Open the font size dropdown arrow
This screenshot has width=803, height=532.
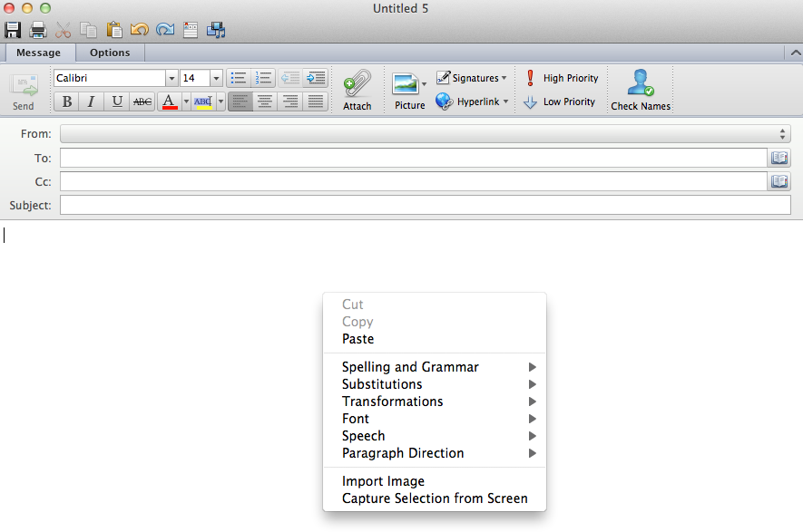tap(216, 79)
